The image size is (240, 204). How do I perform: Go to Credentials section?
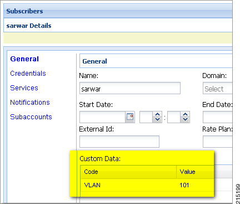(28, 74)
